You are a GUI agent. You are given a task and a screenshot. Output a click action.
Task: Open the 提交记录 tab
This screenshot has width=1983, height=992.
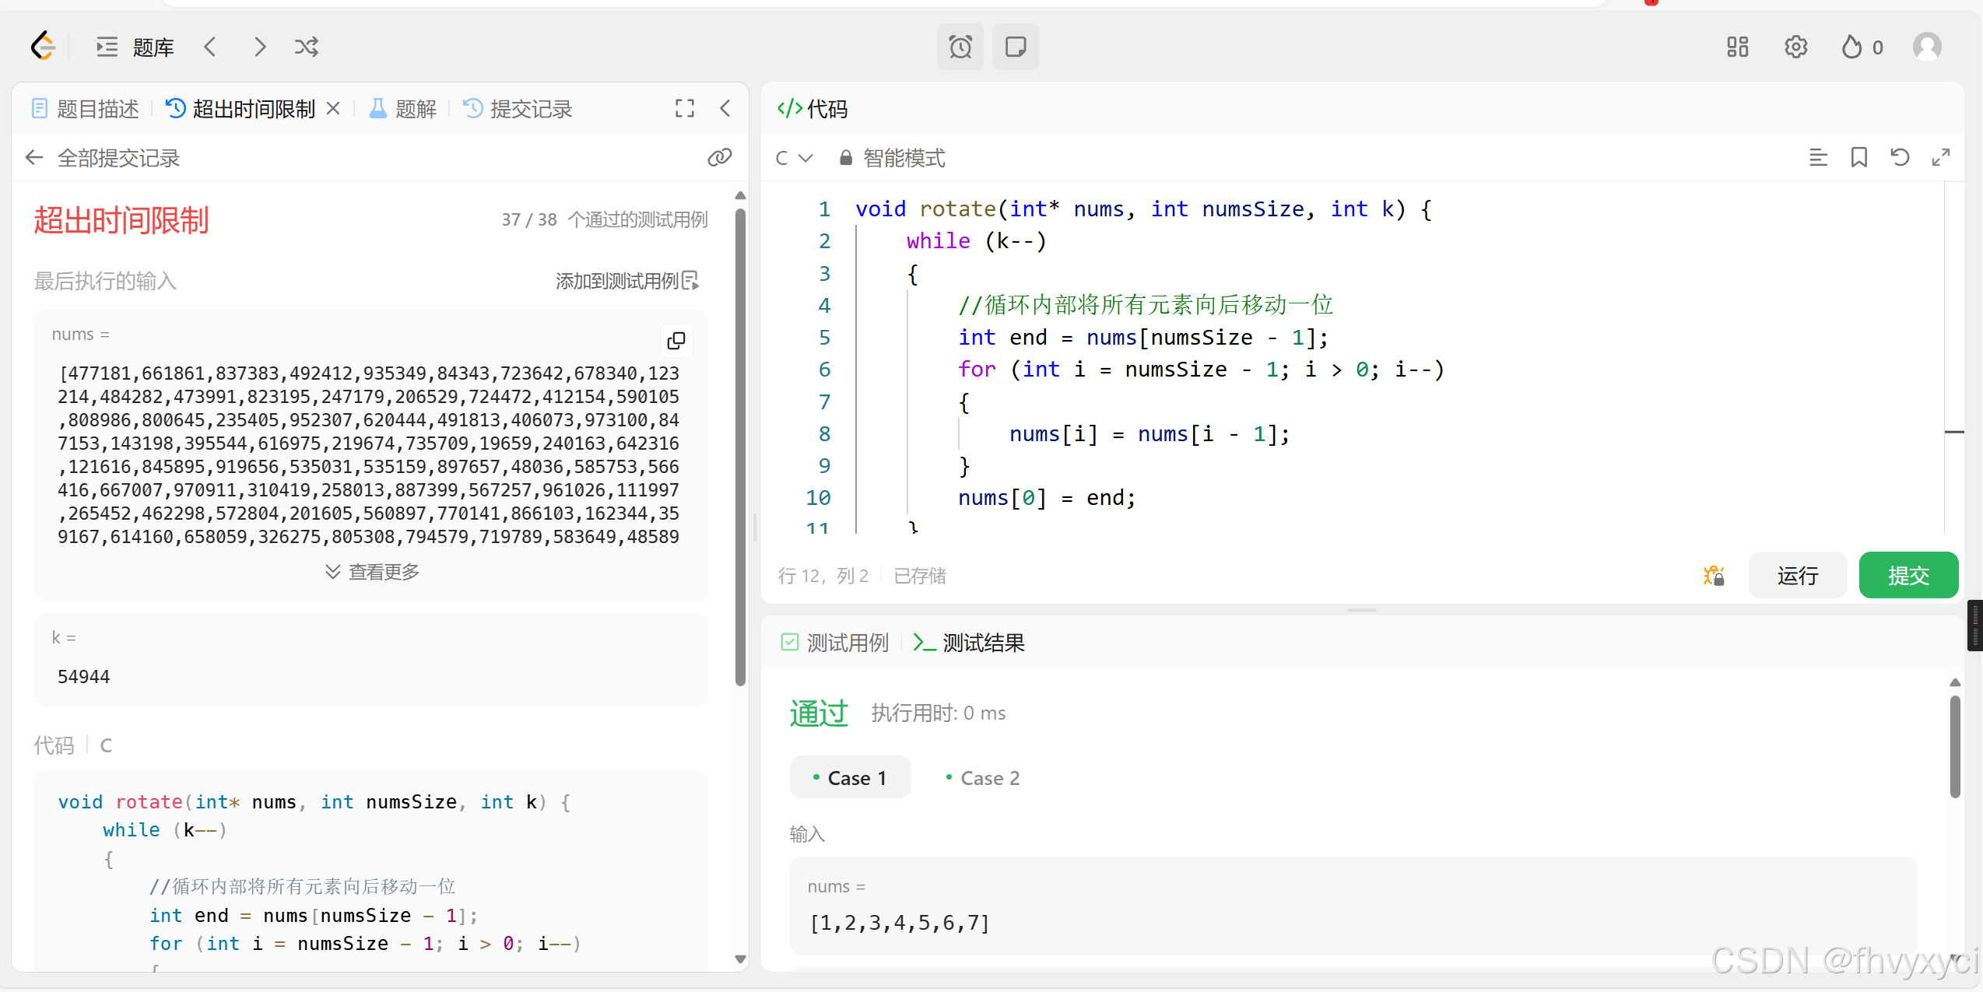[x=518, y=109]
